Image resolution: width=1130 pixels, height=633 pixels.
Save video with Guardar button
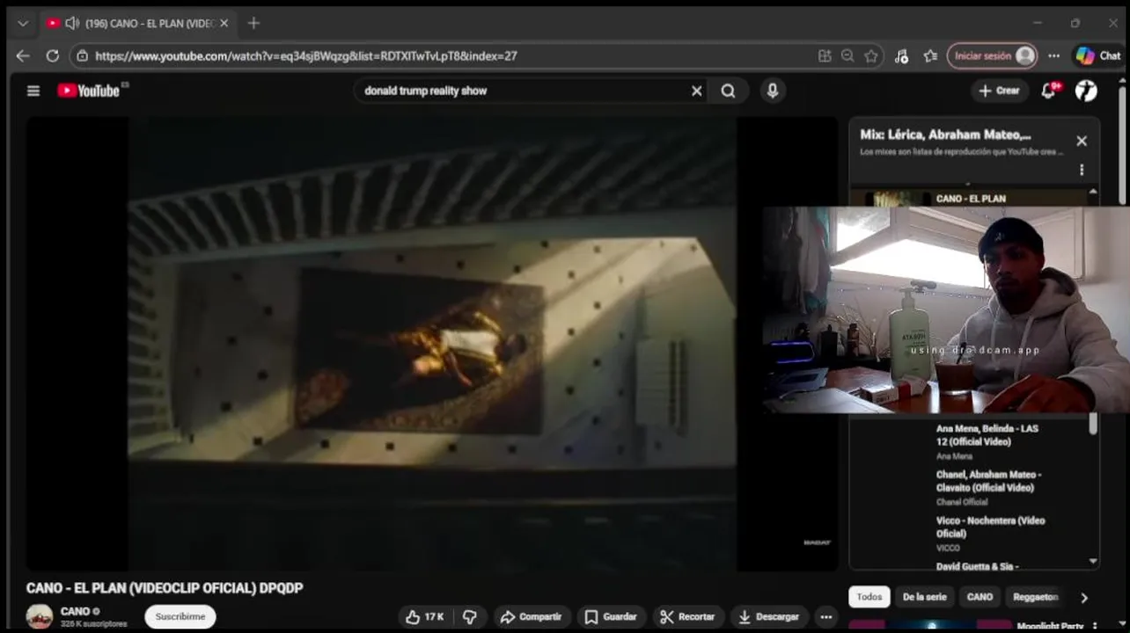click(x=611, y=616)
